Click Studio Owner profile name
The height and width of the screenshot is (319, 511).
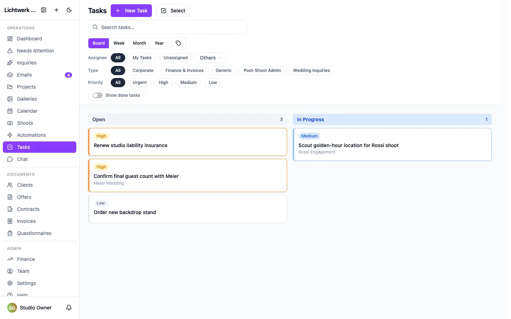36,308
